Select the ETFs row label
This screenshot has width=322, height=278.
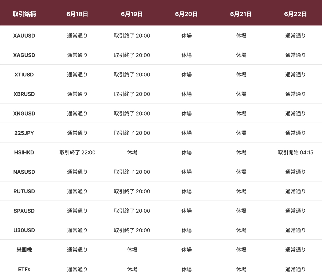point(24,269)
